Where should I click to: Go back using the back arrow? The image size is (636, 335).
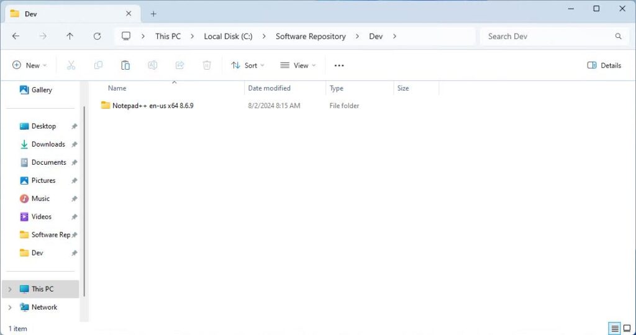pyautogui.click(x=16, y=36)
